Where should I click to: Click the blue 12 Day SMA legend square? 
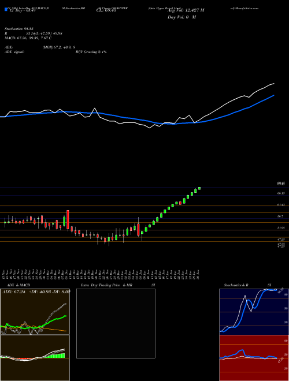click(x=6, y=10)
